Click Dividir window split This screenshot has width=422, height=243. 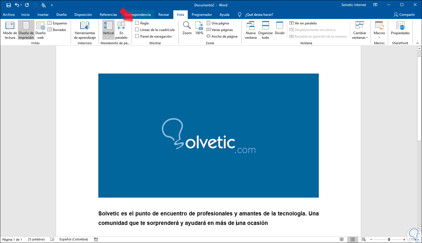[x=280, y=28]
